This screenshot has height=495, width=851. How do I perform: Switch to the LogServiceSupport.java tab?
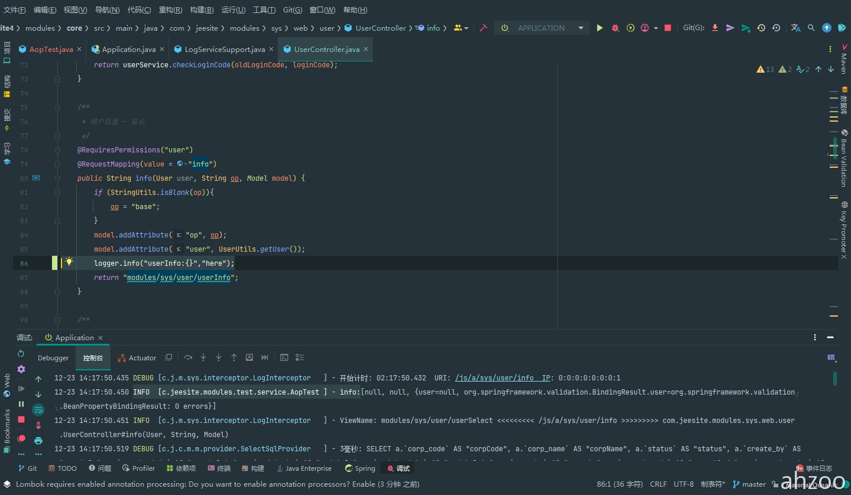pos(225,50)
